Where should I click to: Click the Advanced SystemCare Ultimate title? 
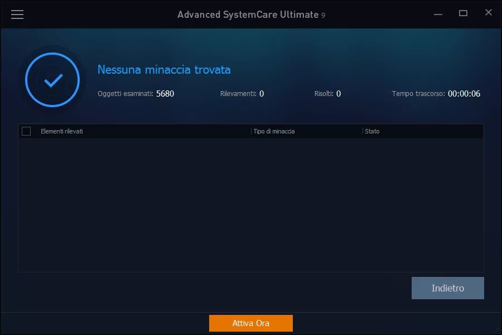[x=251, y=15]
